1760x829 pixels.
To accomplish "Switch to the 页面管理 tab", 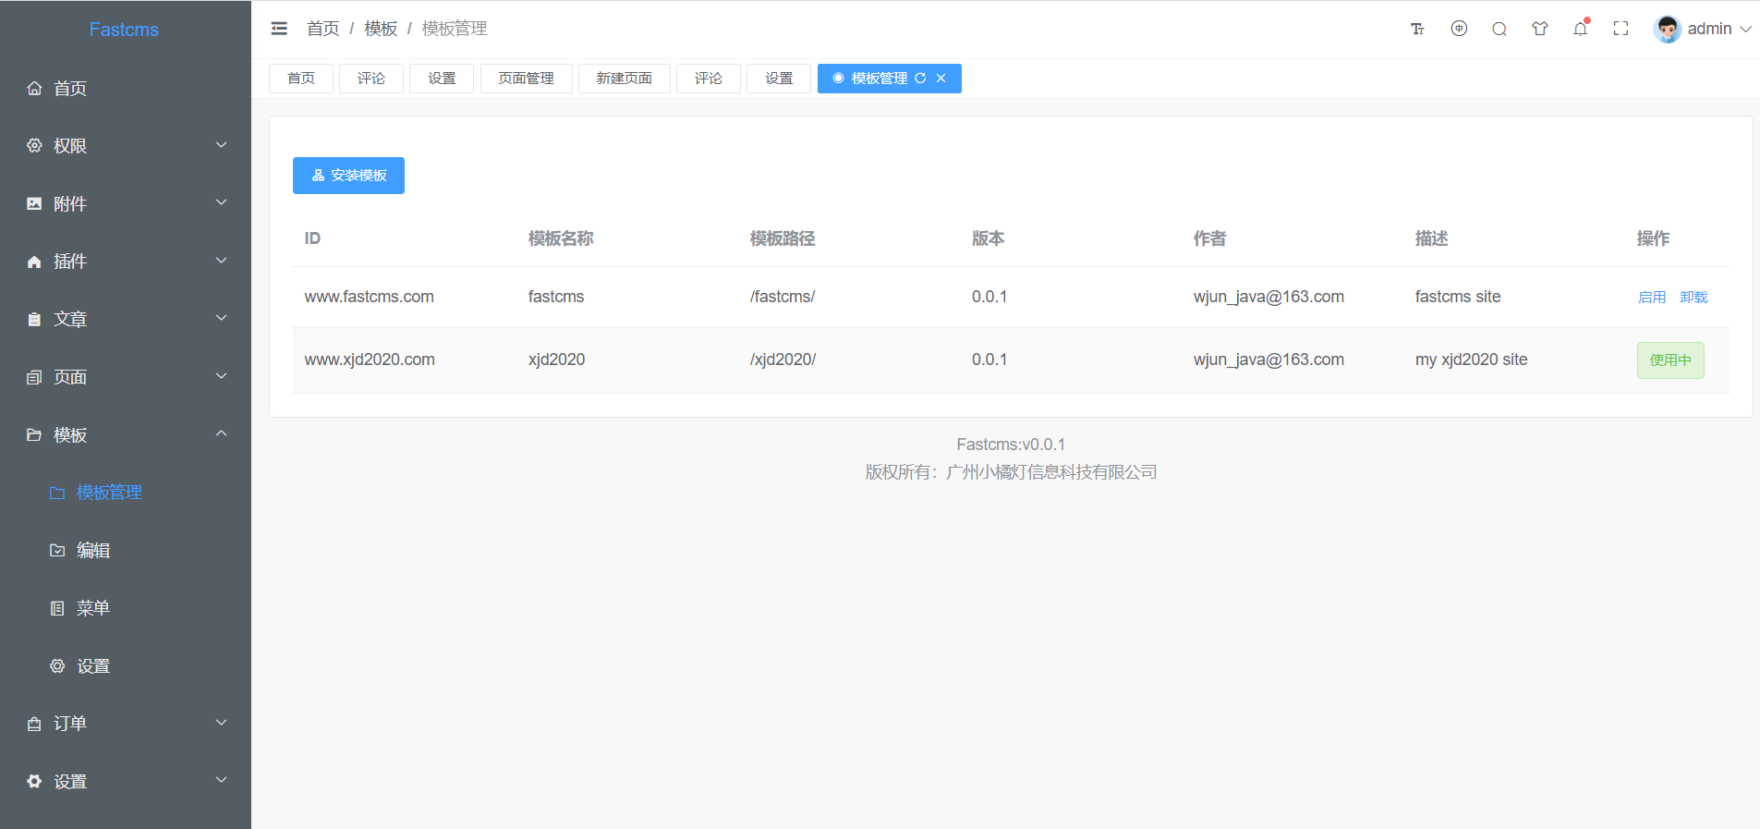I will pos(527,79).
